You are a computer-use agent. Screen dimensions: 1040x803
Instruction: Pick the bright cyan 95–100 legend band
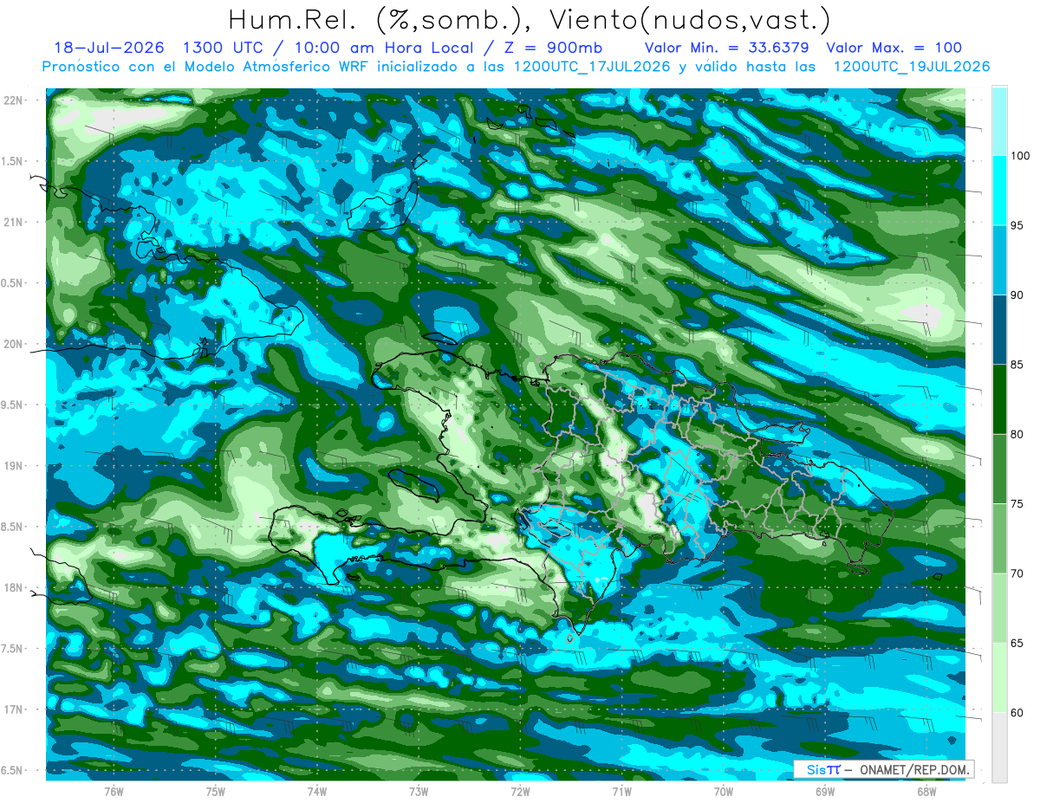pyautogui.click(x=999, y=191)
